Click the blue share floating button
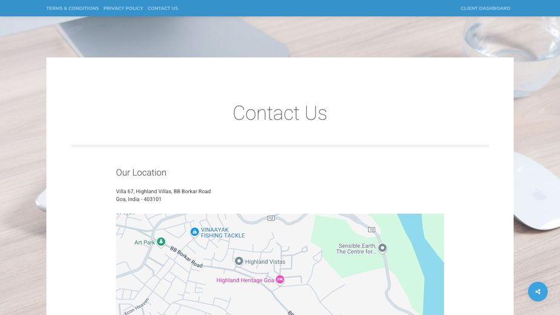Viewport: 560px width, 315px height. [x=538, y=292]
